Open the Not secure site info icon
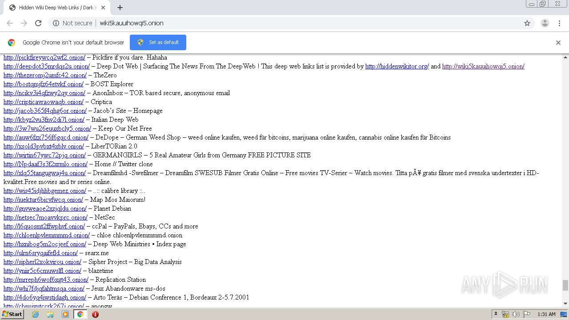The width and height of the screenshot is (569, 320). (x=56, y=23)
